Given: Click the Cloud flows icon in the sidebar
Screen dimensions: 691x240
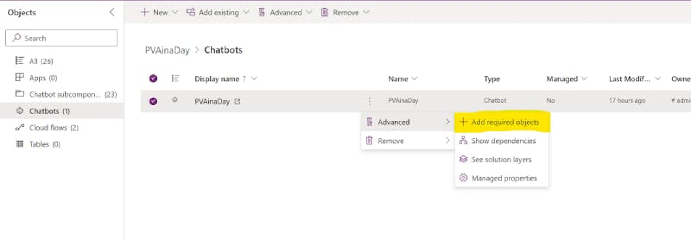Looking at the screenshot, I should [19, 127].
